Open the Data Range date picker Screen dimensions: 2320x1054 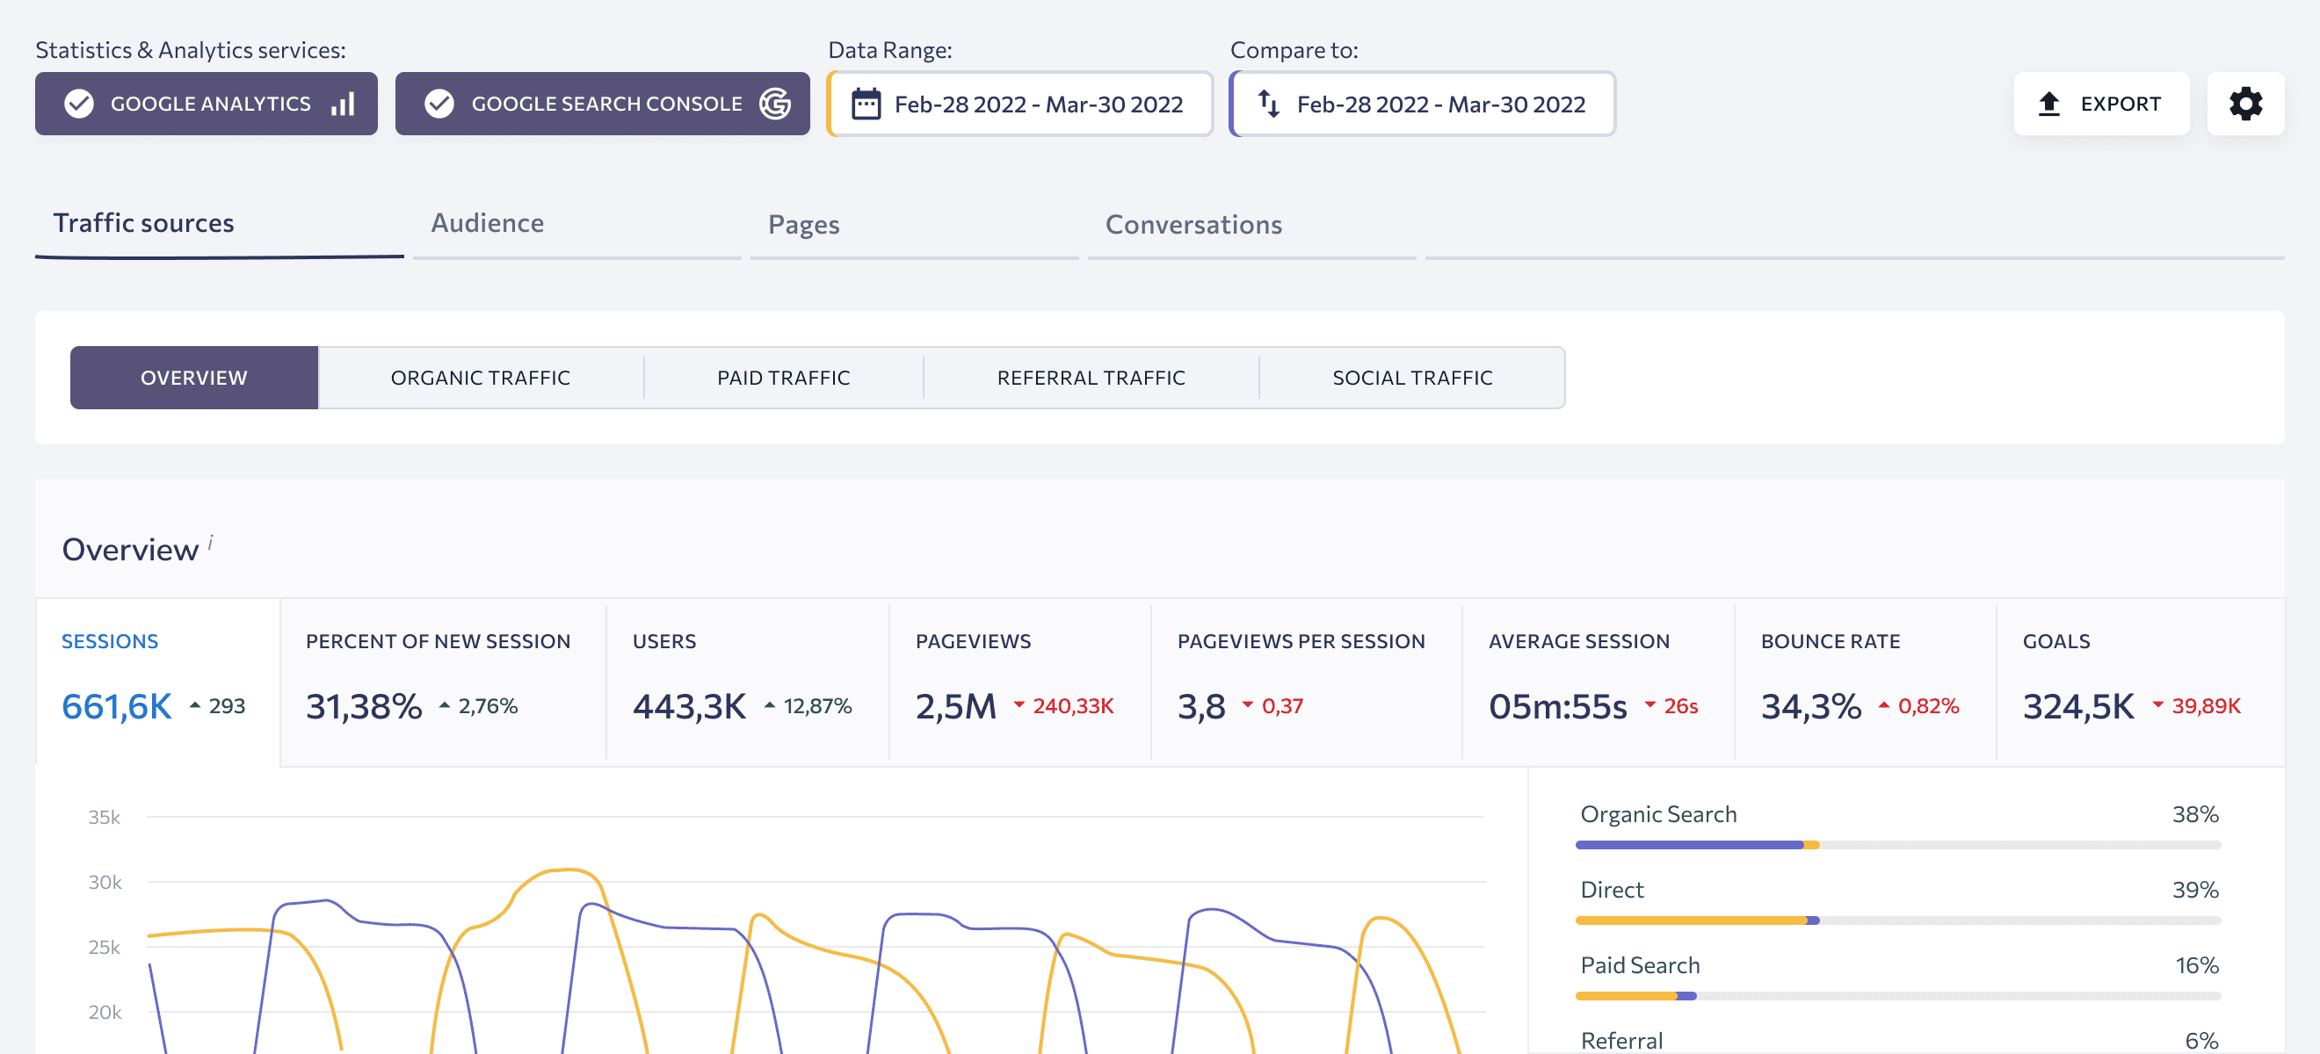point(1020,104)
